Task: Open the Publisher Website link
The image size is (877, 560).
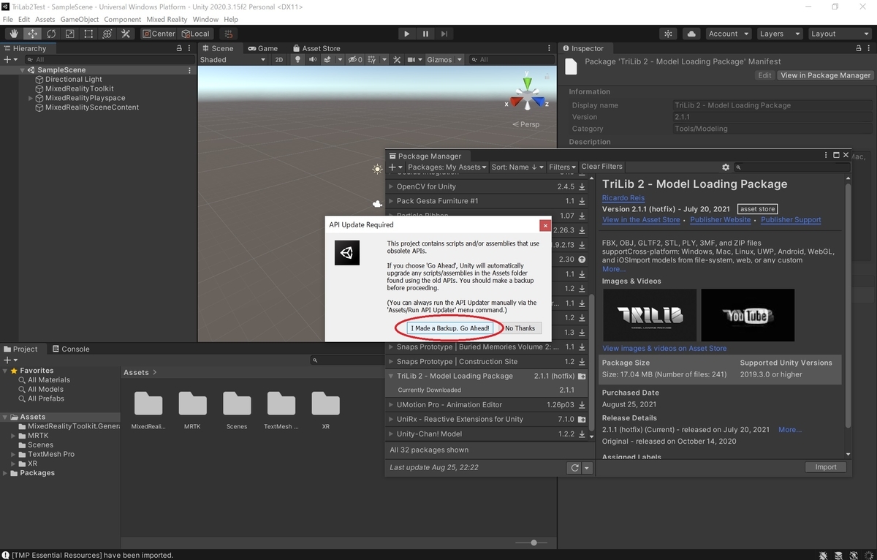Action: pos(721,220)
